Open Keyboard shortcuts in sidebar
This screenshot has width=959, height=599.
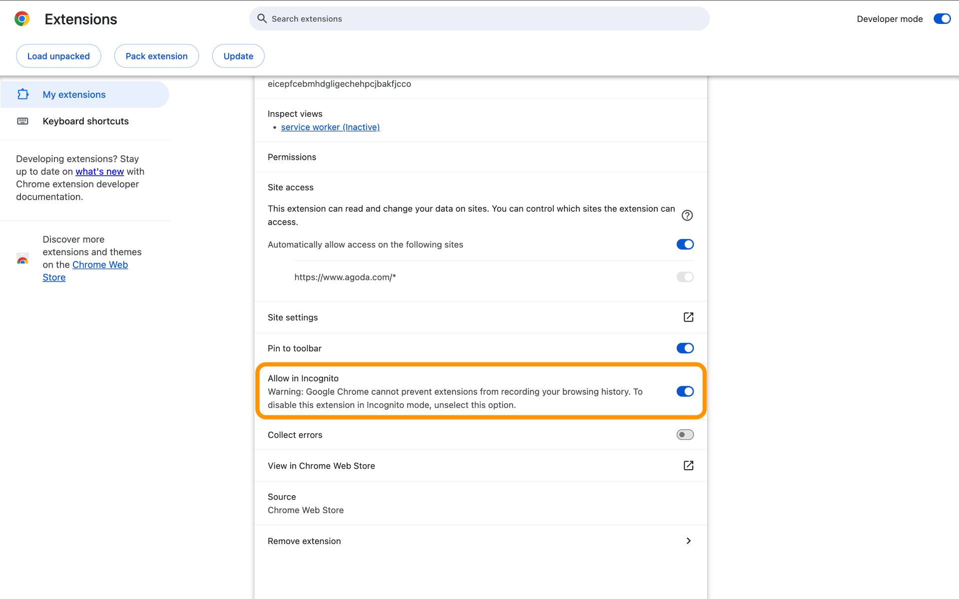[x=85, y=121]
